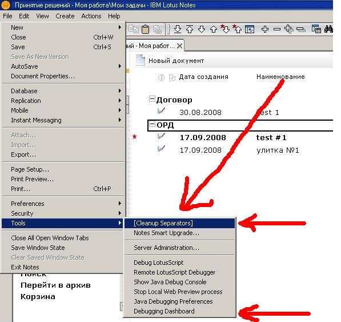Screen dimensions: 341x322
Task: Choose Print... menu item
Action: coord(63,189)
